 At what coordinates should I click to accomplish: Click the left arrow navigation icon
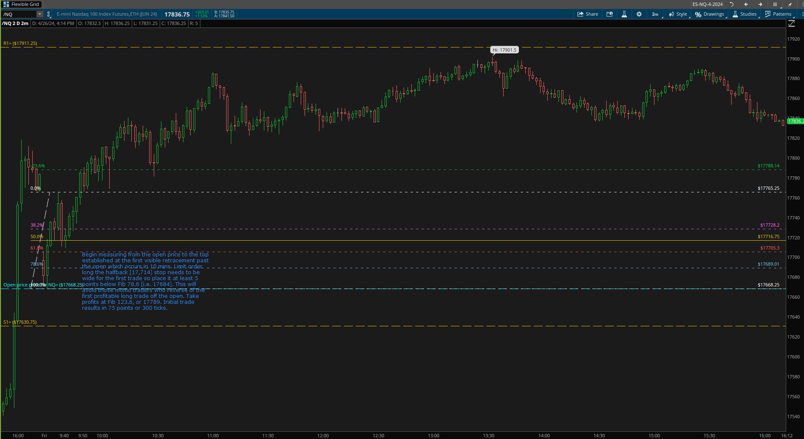point(746,4)
